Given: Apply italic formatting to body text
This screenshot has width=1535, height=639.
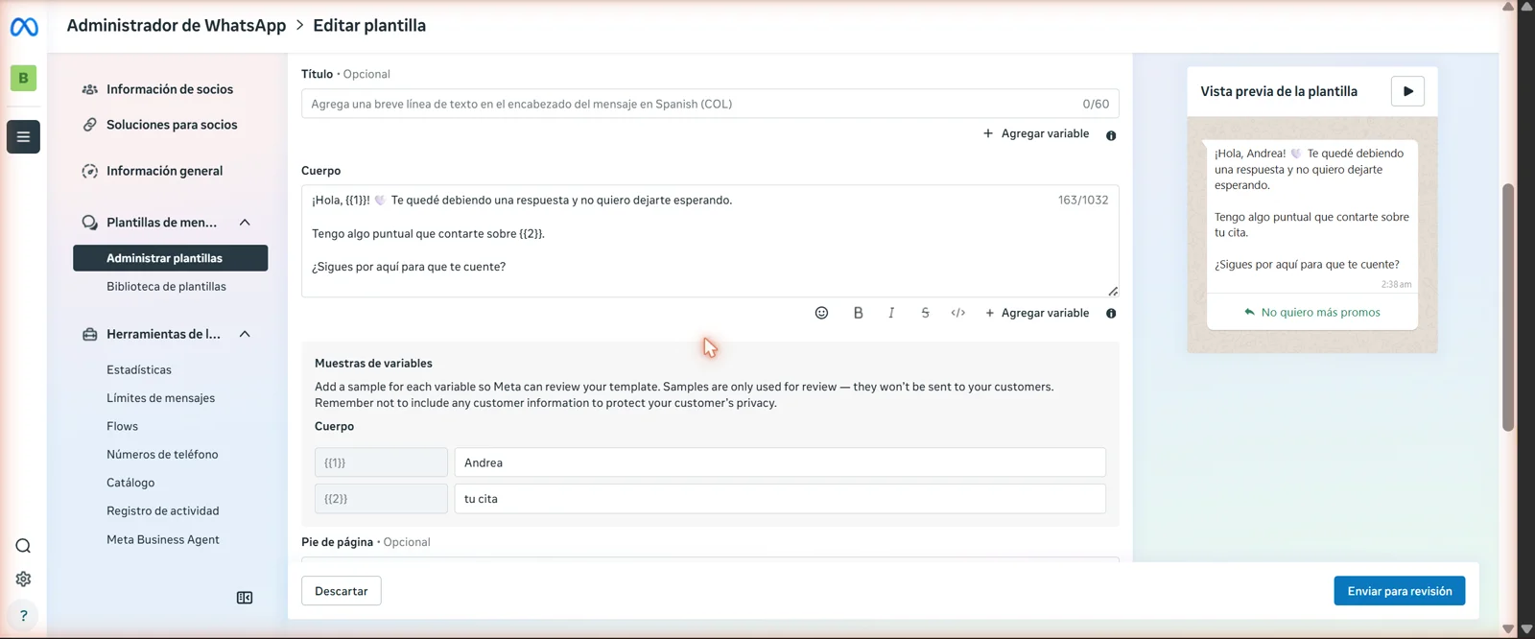Looking at the screenshot, I should [891, 313].
